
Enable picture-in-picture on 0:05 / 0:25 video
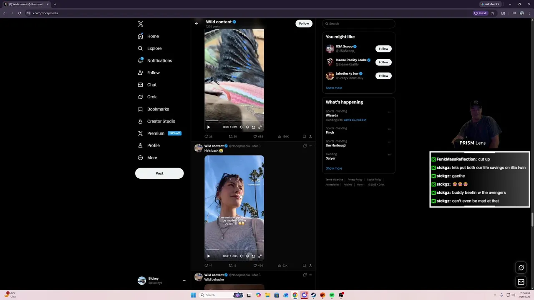pyautogui.click(x=253, y=127)
